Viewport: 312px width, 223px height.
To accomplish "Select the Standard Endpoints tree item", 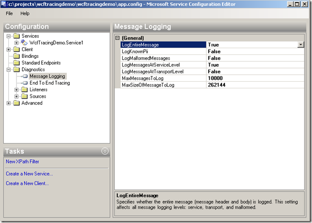I will coord(41,63).
